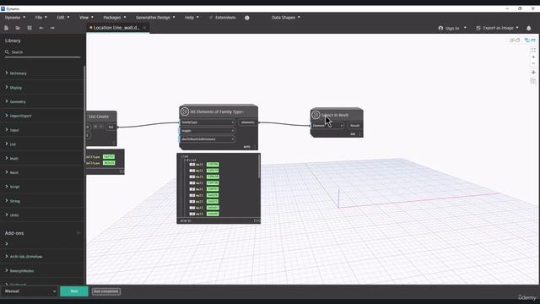Open the Edit menu
Viewport: 540px width, 304px height.
pyautogui.click(x=63, y=17)
